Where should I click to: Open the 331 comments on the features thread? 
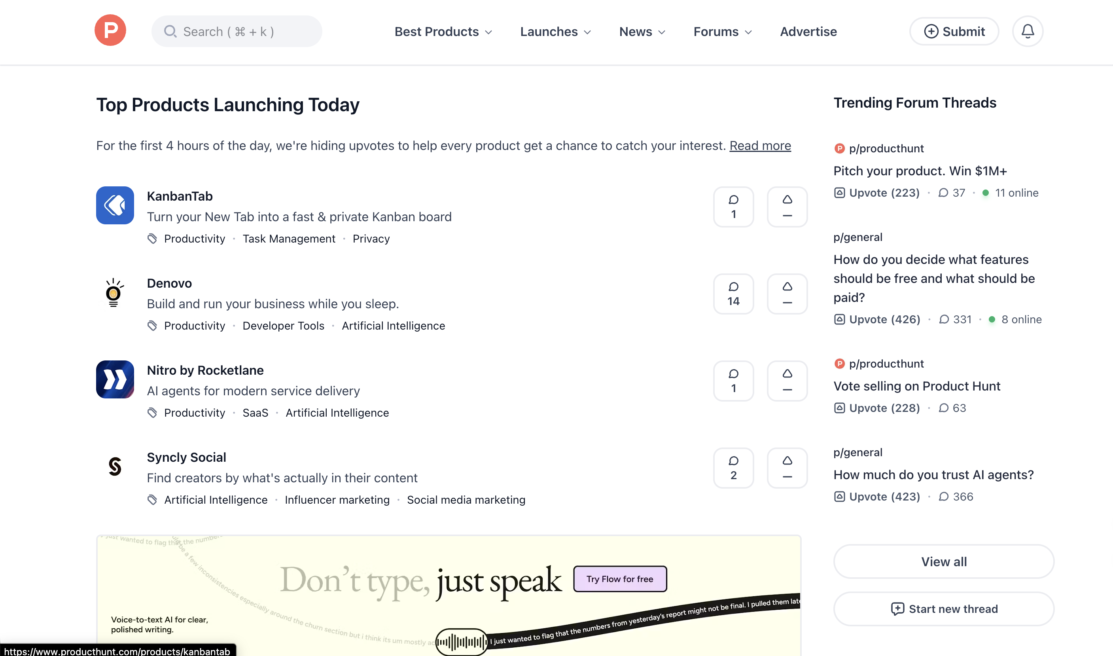(955, 320)
